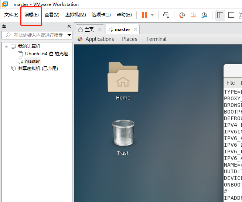
Task: Toggle the library sidebar view icon
Action: (220, 15)
